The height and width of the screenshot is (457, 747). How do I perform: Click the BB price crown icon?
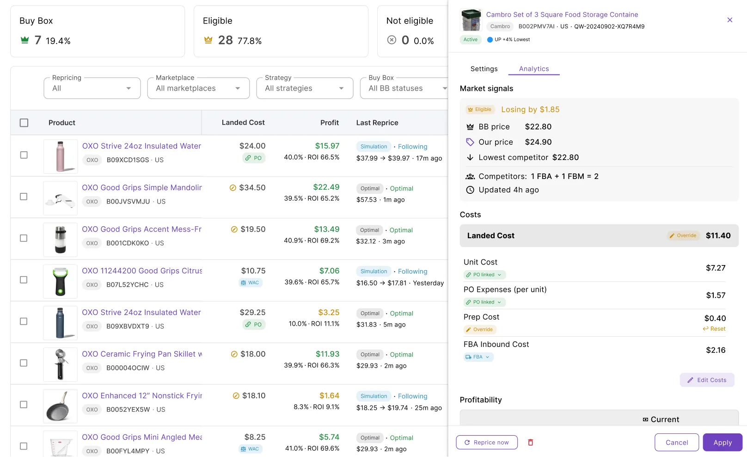click(470, 127)
